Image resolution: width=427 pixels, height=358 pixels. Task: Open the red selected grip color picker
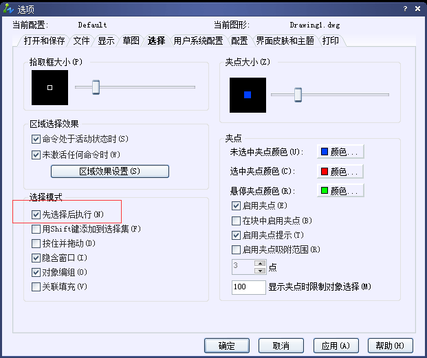click(x=340, y=171)
